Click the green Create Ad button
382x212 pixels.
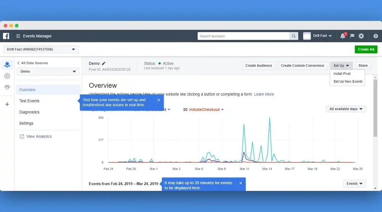(x=366, y=49)
